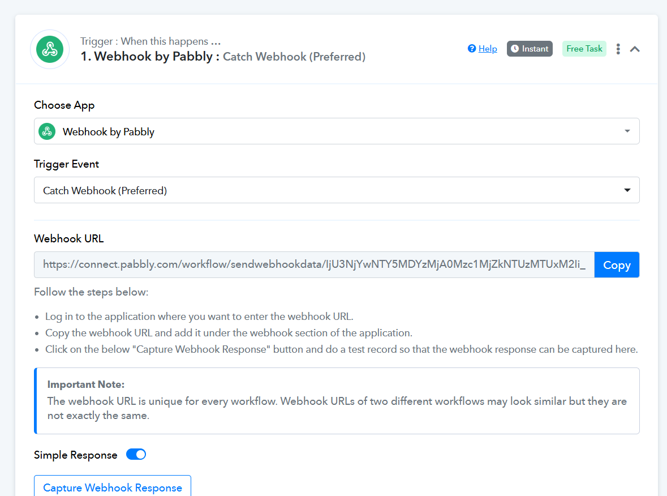Image resolution: width=667 pixels, height=496 pixels.
Task: Click the clock icon in the Instant badge
Action: tap(515, 49)
